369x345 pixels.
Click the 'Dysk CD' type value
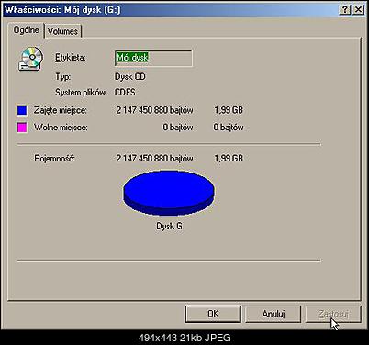point(130,76)
